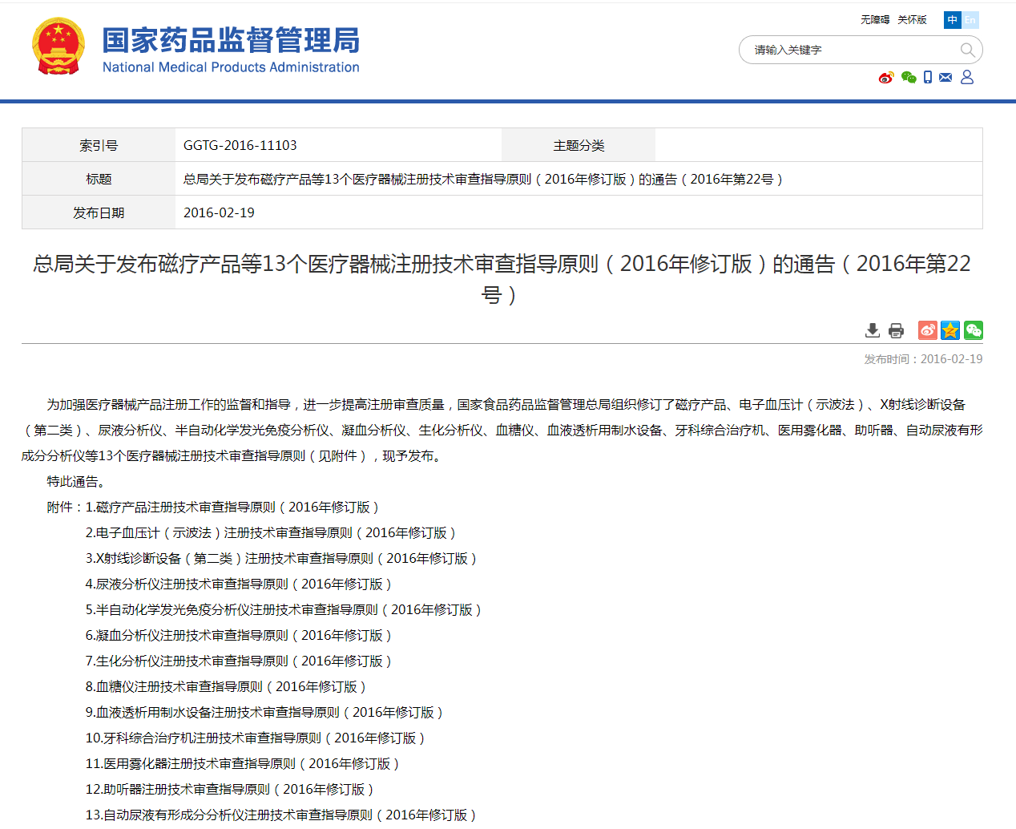The image size is (1016, 829).
Task: Print the page with printer icon
Action: click(896, 330)
